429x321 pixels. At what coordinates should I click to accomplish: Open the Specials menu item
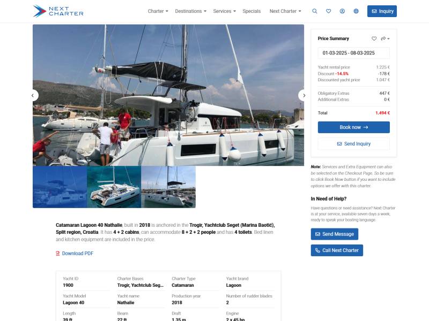click(x=252, y=11)
